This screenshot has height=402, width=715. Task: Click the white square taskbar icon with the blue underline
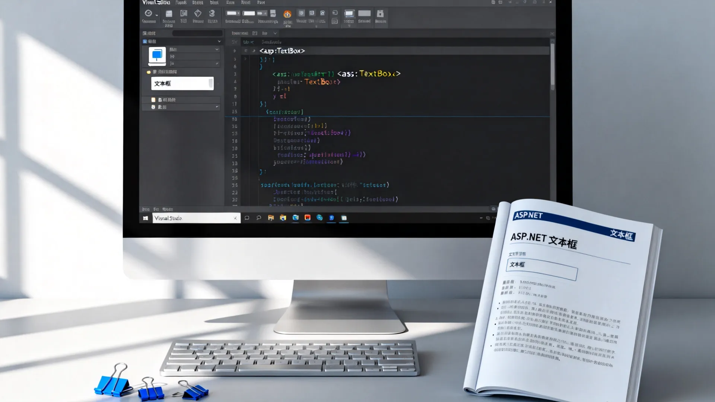pos(344,218)
